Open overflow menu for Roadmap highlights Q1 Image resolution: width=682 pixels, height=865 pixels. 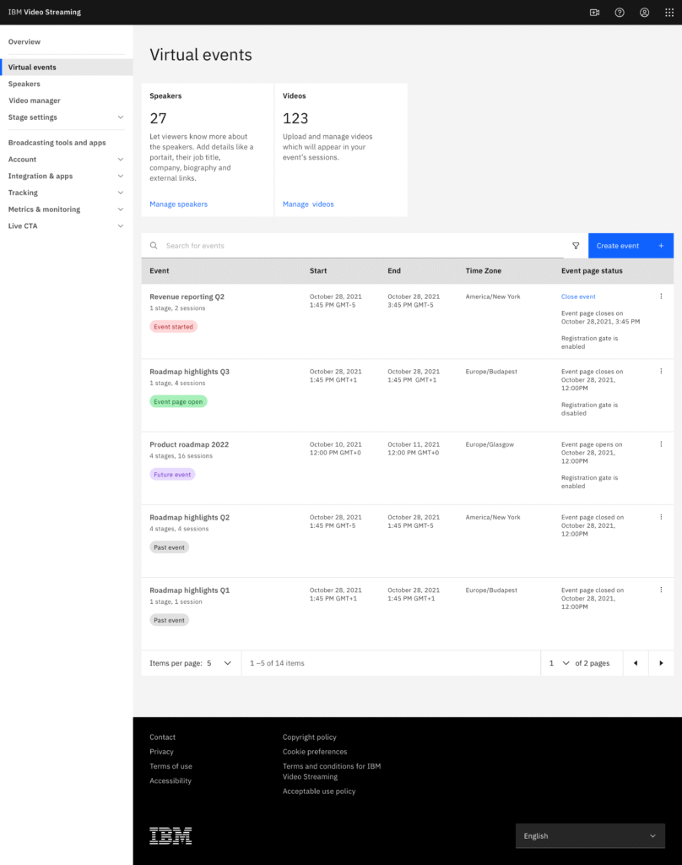(661, 590)
